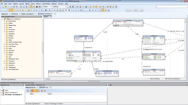This screenshot has width=188, height=105.
Task: Select the Text (T) drawing tool
Action: coord(90,10)
